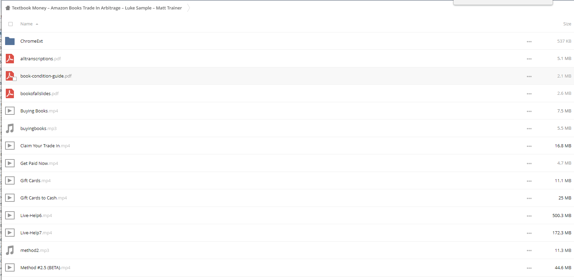The image size is (574, 280).
Task: Click the video icon for Gift Cards to Cash.mp4
Action: (10, 198)
